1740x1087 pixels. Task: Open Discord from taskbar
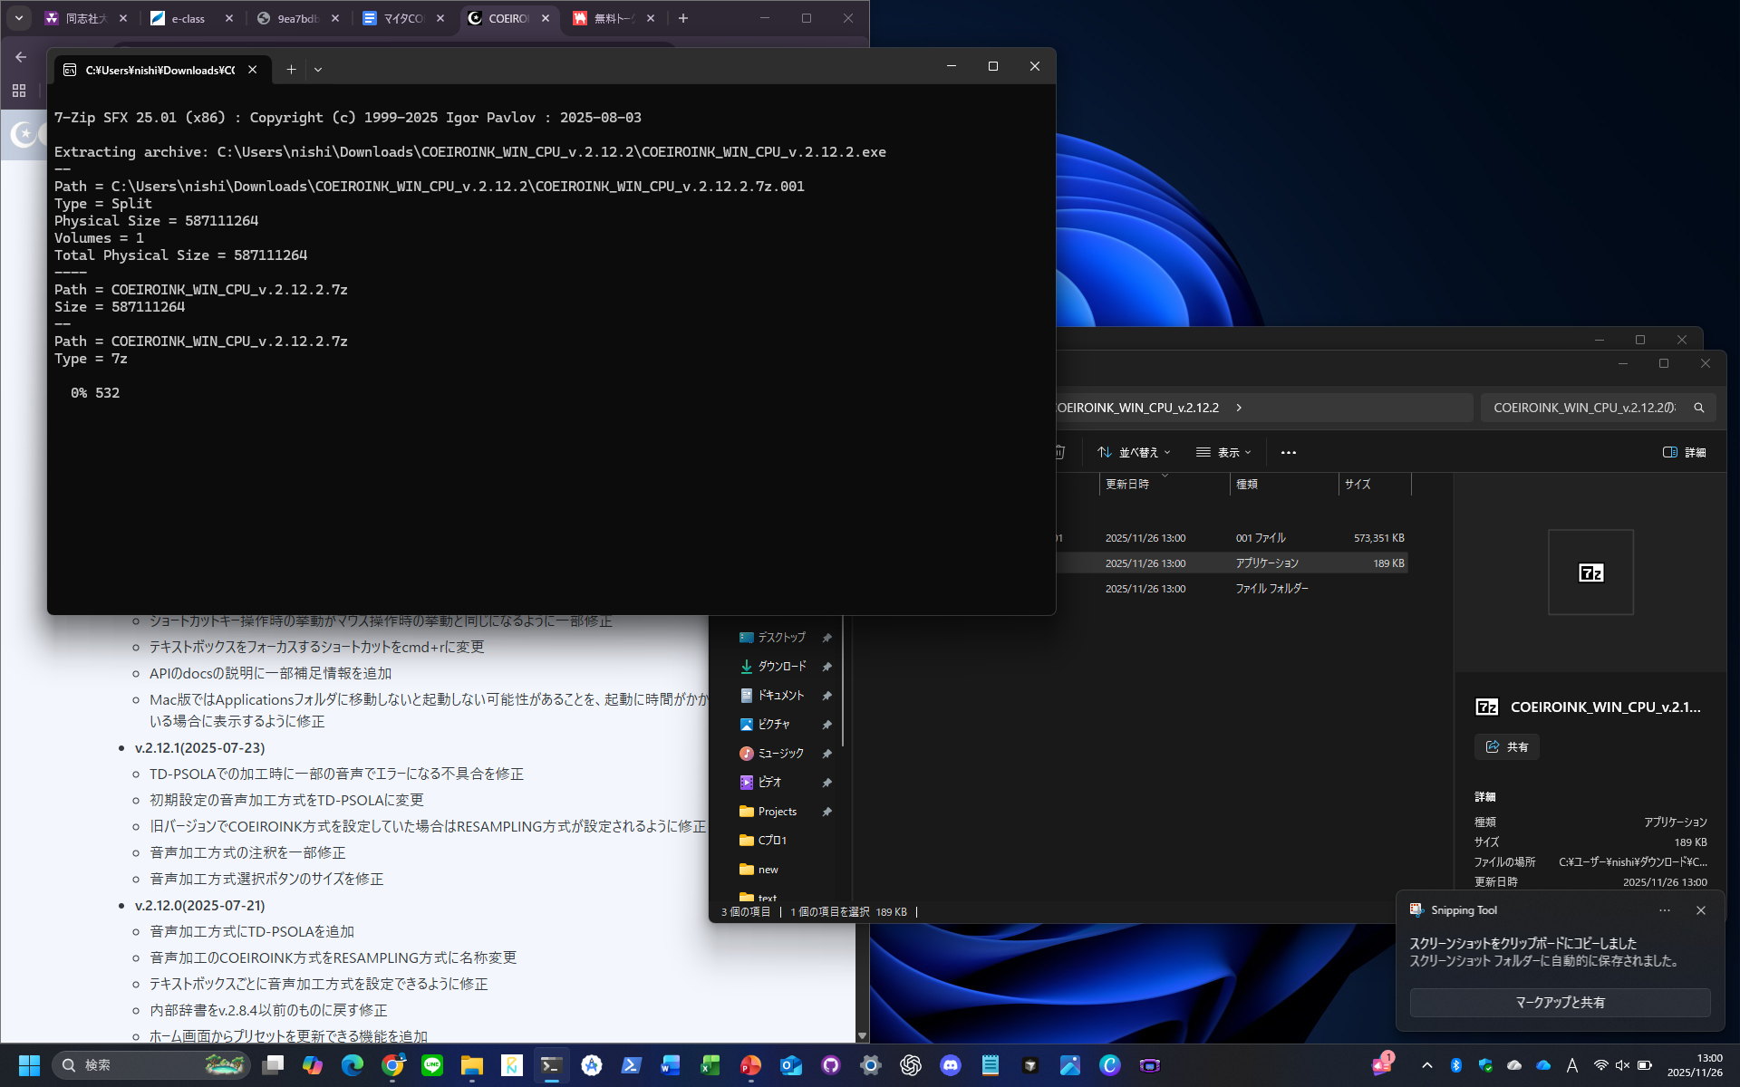[x=951, y=1065]
